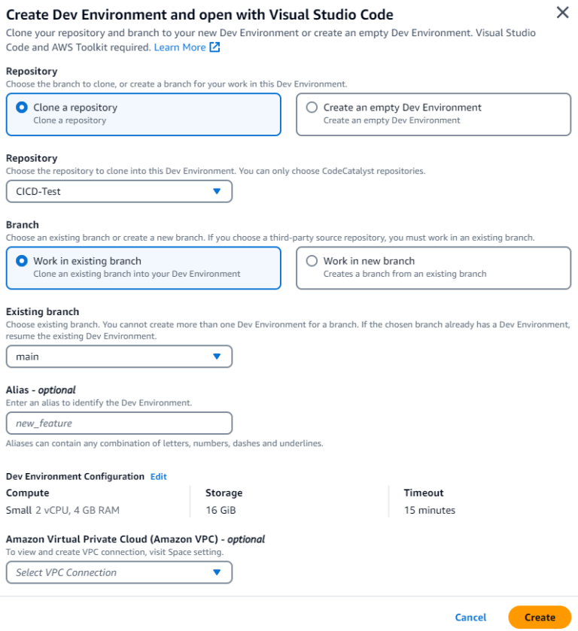The image size is (578, 631).
Task: Expand the main branch dropdown
Action: (x=118, y=356)
